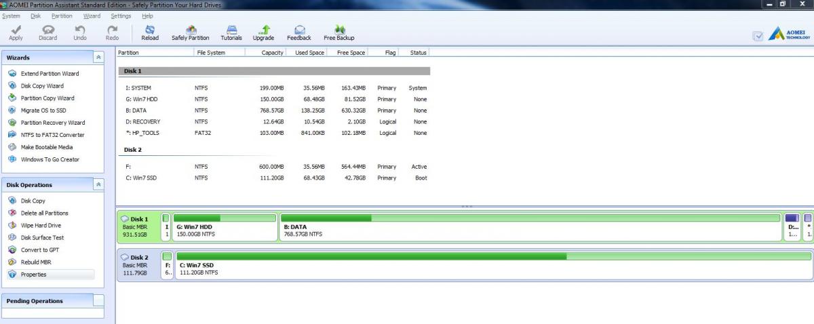Select the small F: block in Disk 2 map
This screenshot has height=324, width=814.
[x=168, y=264]
